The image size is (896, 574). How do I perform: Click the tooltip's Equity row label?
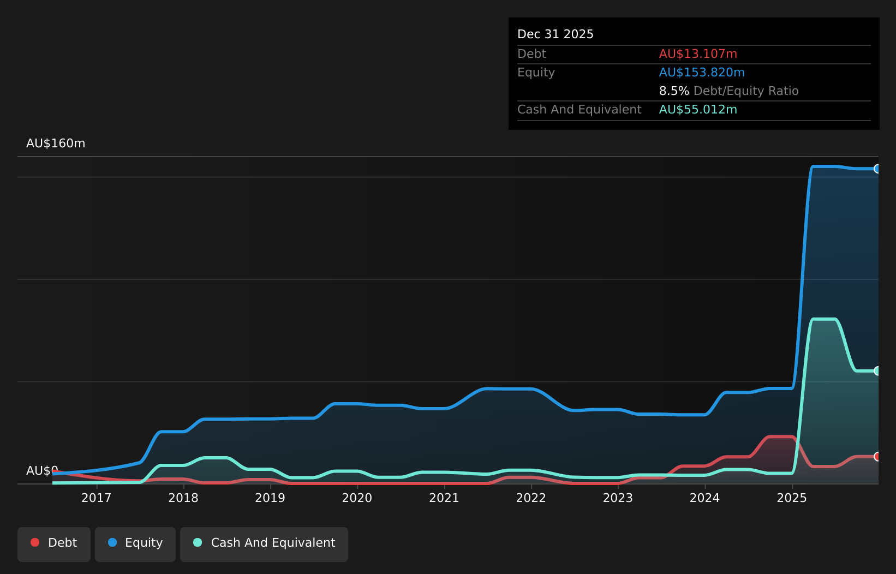(536, 73)
